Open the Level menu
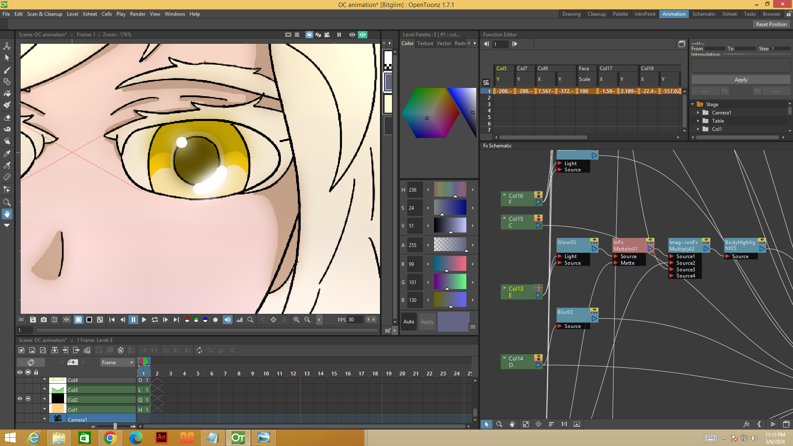The image size is (793, 446). (x=72, y=14)
